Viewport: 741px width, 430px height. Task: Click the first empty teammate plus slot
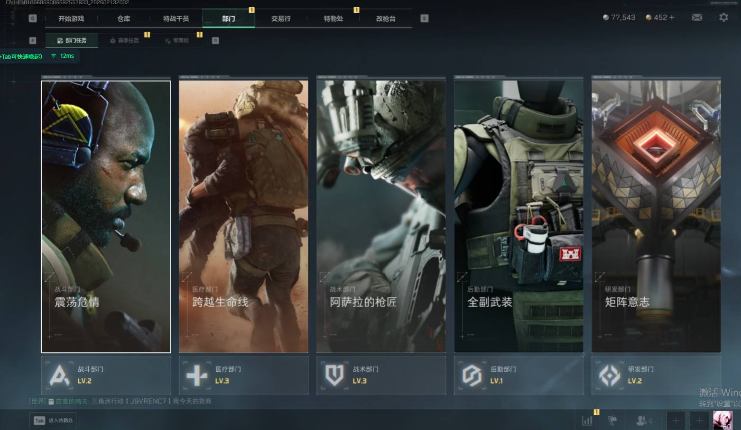coord(676,421)
